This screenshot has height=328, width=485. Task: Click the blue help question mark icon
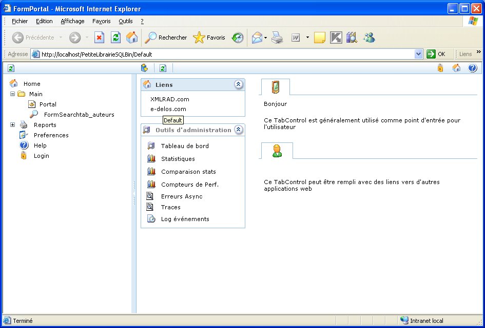tap(473, 68)
